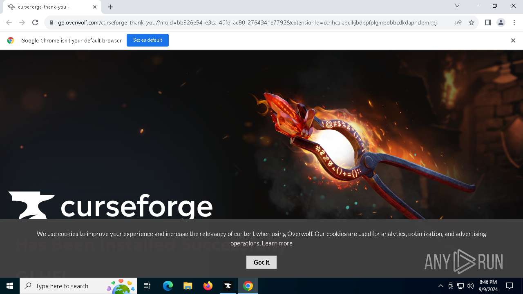The image size is (523, 294).
Task: Open the clock showing 8:46 PM
Action: click(x=488, y=286)
